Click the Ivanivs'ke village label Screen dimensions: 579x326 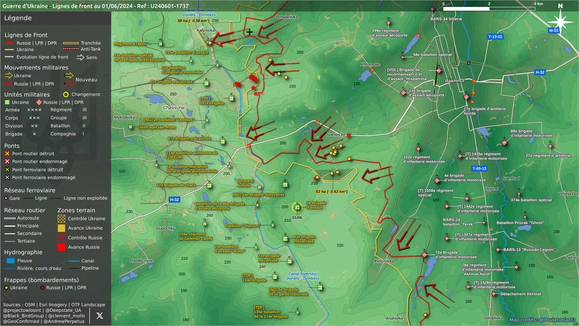pos(336,135)
